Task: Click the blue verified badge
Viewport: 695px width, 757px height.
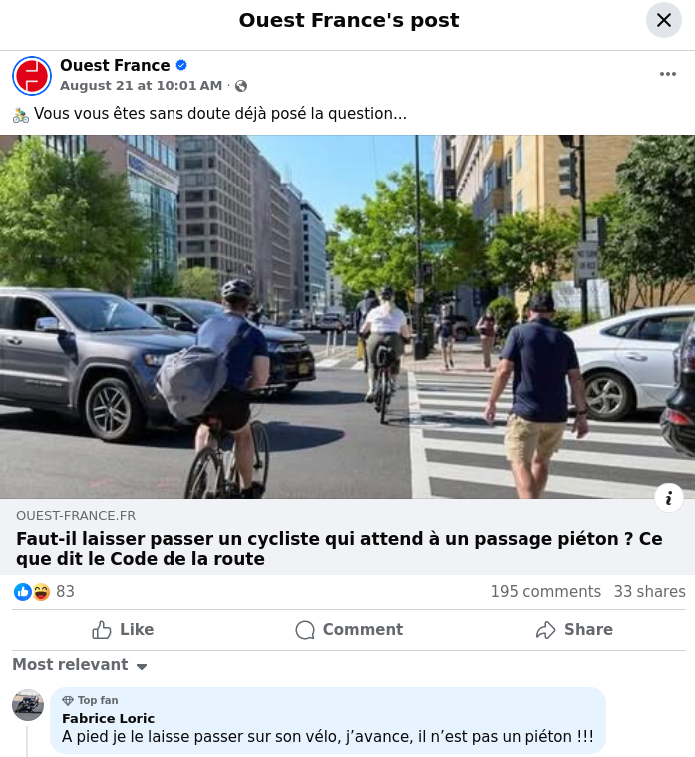Action: [x=181, y=65]
